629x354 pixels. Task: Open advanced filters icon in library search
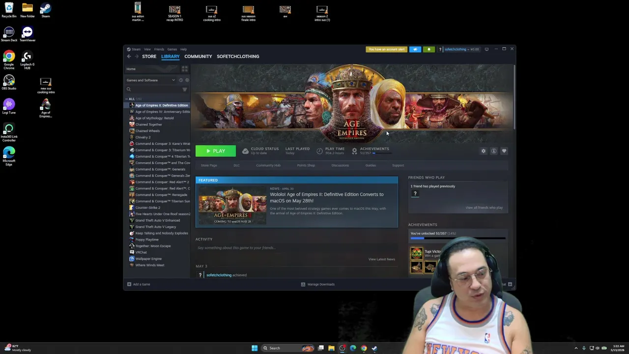185,89
